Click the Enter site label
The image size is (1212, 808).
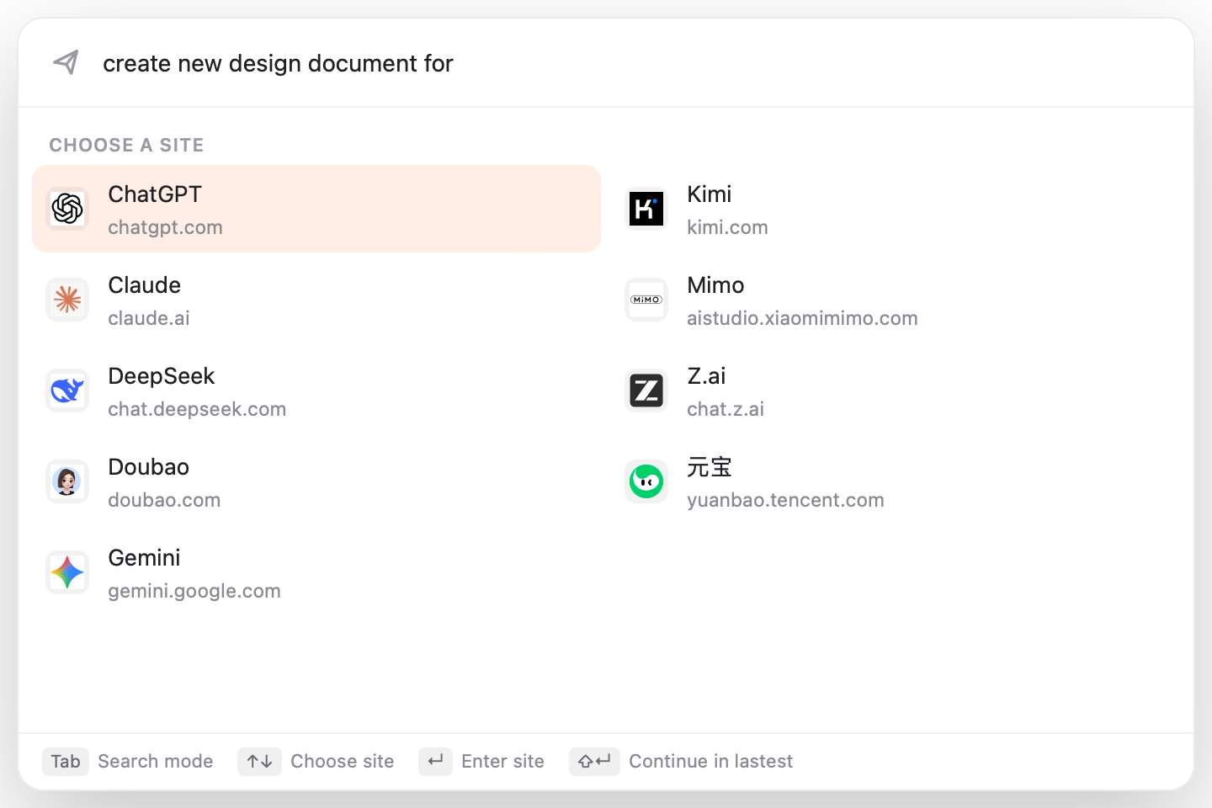[x=502, y=762]
